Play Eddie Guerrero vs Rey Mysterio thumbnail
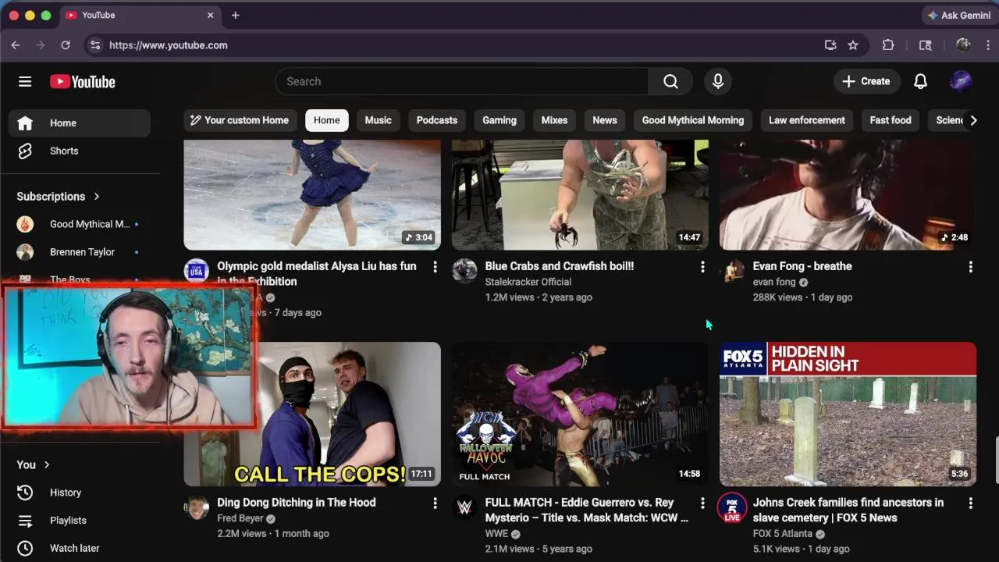 (x=580, y=414)
